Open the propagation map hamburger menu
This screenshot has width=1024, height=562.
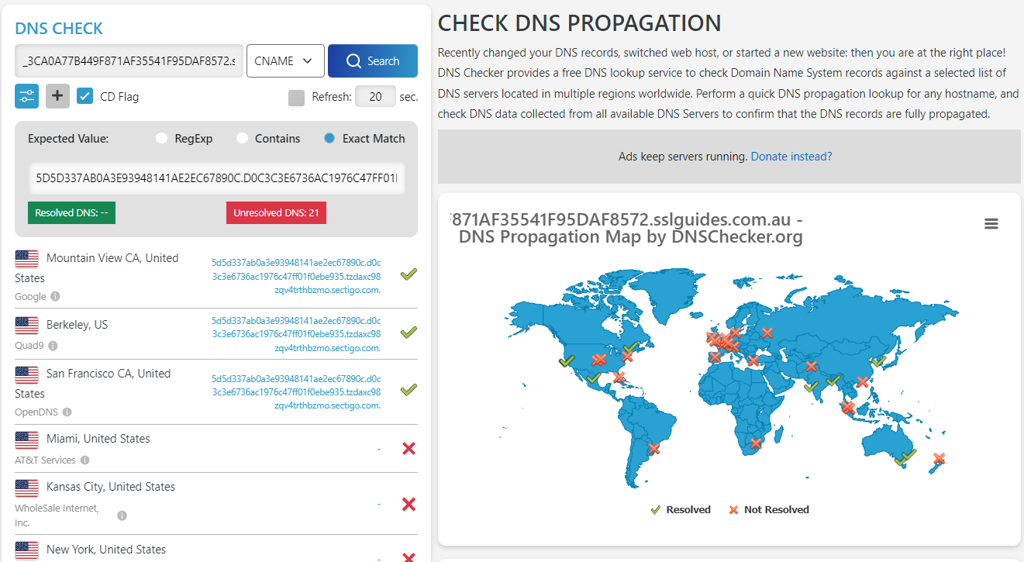pyautogui.click(x=991, y=223)
